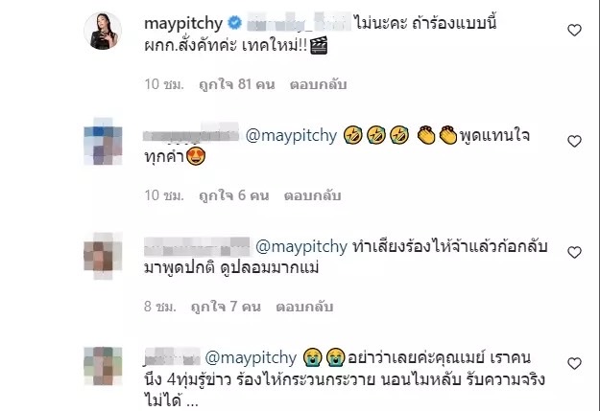The height and width of the screenshot is (411, 600).
Task: Click the verified badge next to maypitchy
Action: 235,23
